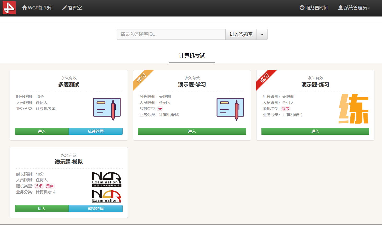This screenshot has height=225, width=382.
Task: Click the red WCP logo icon
Action: (9, 8)
